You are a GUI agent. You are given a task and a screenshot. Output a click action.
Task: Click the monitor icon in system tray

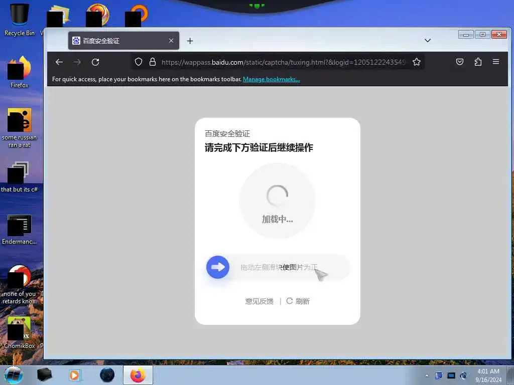point(451,375)
